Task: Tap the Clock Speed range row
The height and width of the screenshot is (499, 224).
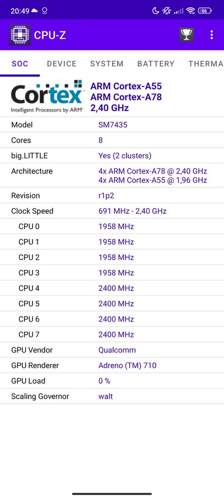Action: coord(112,211)
